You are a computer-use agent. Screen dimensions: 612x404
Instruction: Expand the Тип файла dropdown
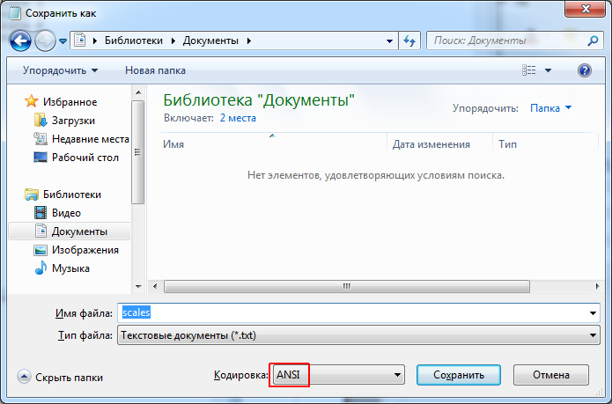coord(593,335)
